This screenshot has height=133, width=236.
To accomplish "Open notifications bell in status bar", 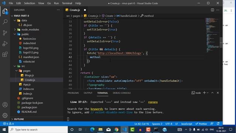I will [218, 124].
